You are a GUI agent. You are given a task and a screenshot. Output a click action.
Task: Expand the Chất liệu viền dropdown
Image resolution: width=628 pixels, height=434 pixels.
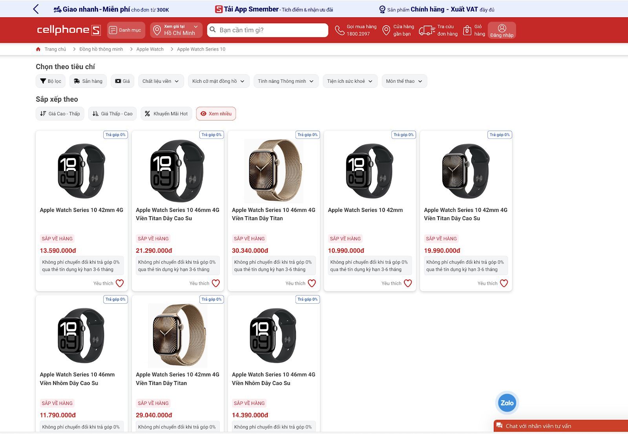pyautogui.click(x=161, y=81)
